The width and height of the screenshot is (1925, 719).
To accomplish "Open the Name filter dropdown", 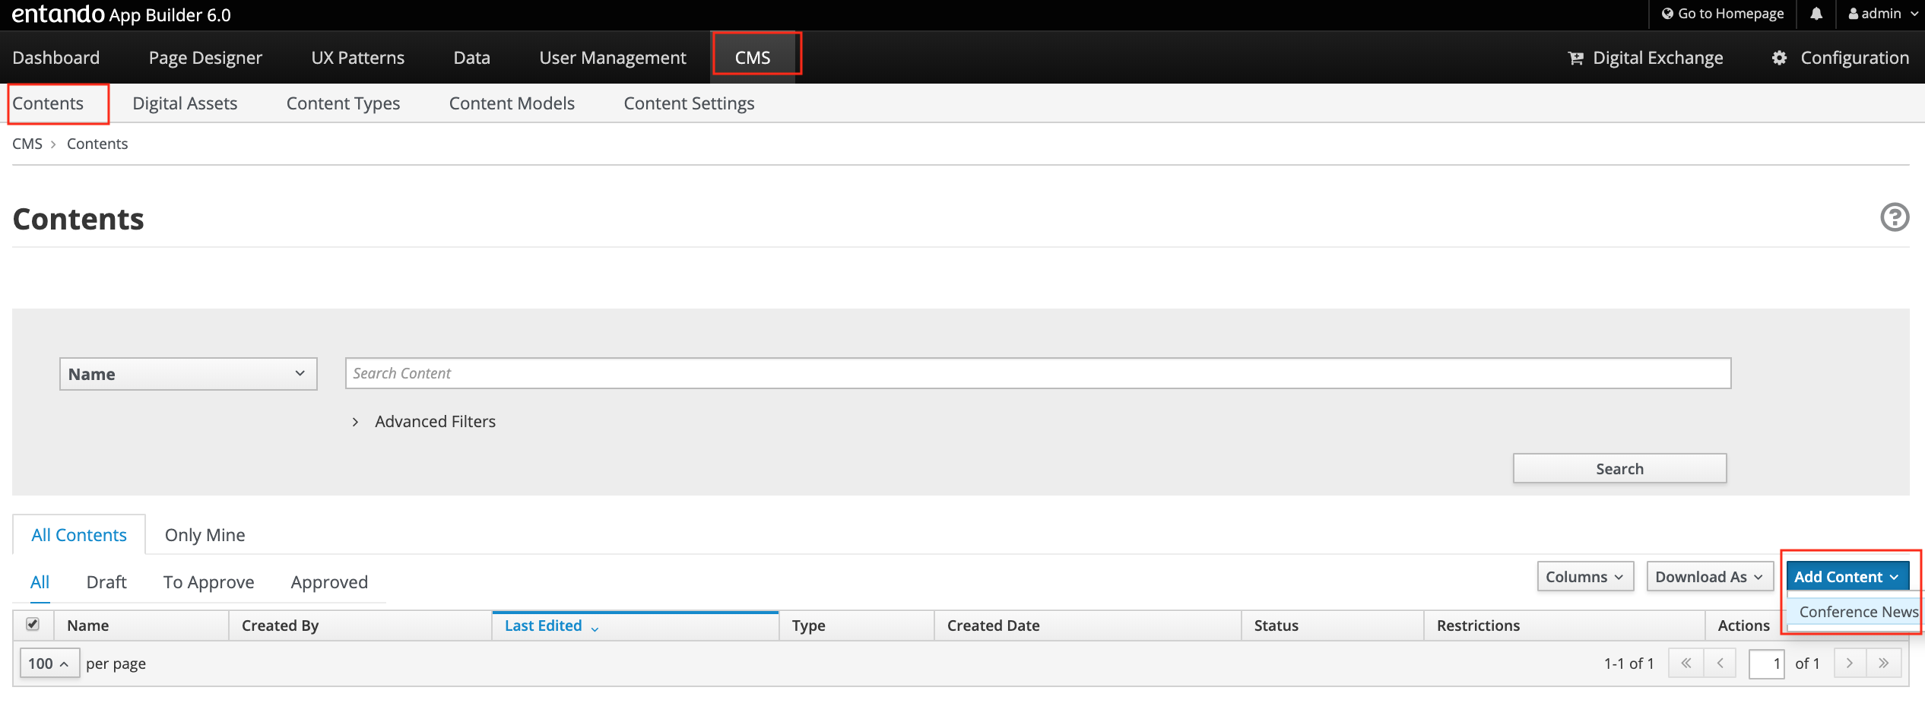I will [x=188, y=374].
